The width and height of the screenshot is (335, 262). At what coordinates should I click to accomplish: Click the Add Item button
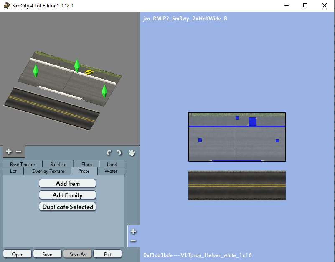click(x=68, y=183)
